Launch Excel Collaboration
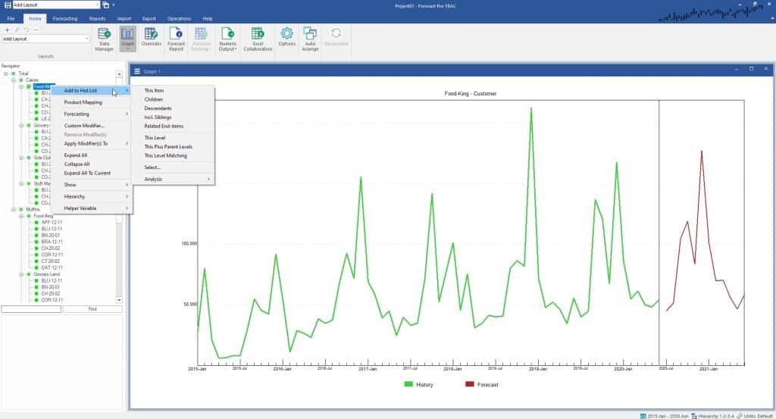The width and height of the screenshot is (776, 419). coord(257,39)
